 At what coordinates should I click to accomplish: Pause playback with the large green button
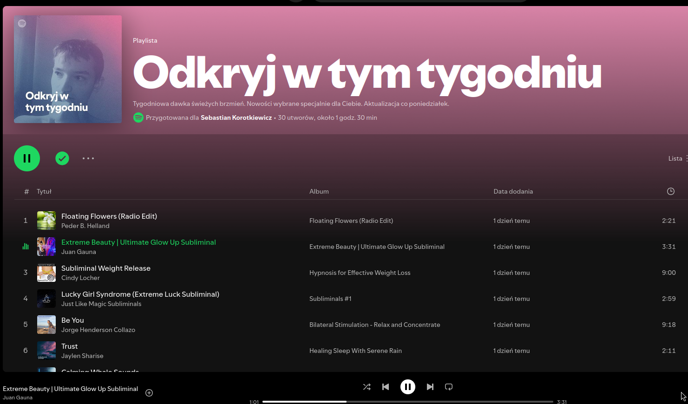(x=27, y=158)
